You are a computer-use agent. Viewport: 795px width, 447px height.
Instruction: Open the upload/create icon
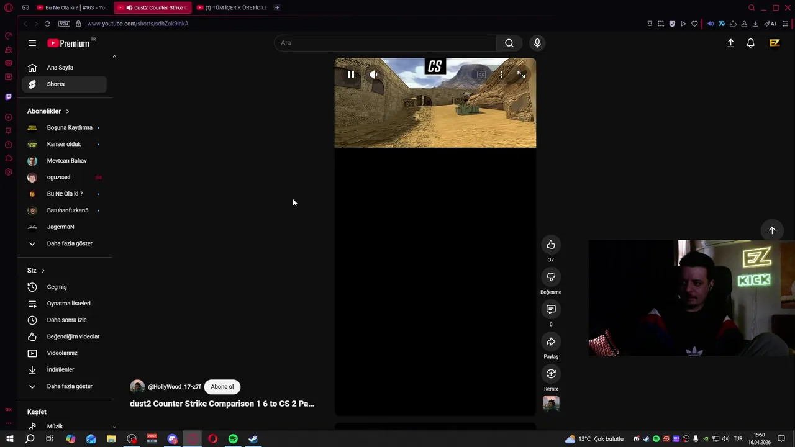coord(731,43)
